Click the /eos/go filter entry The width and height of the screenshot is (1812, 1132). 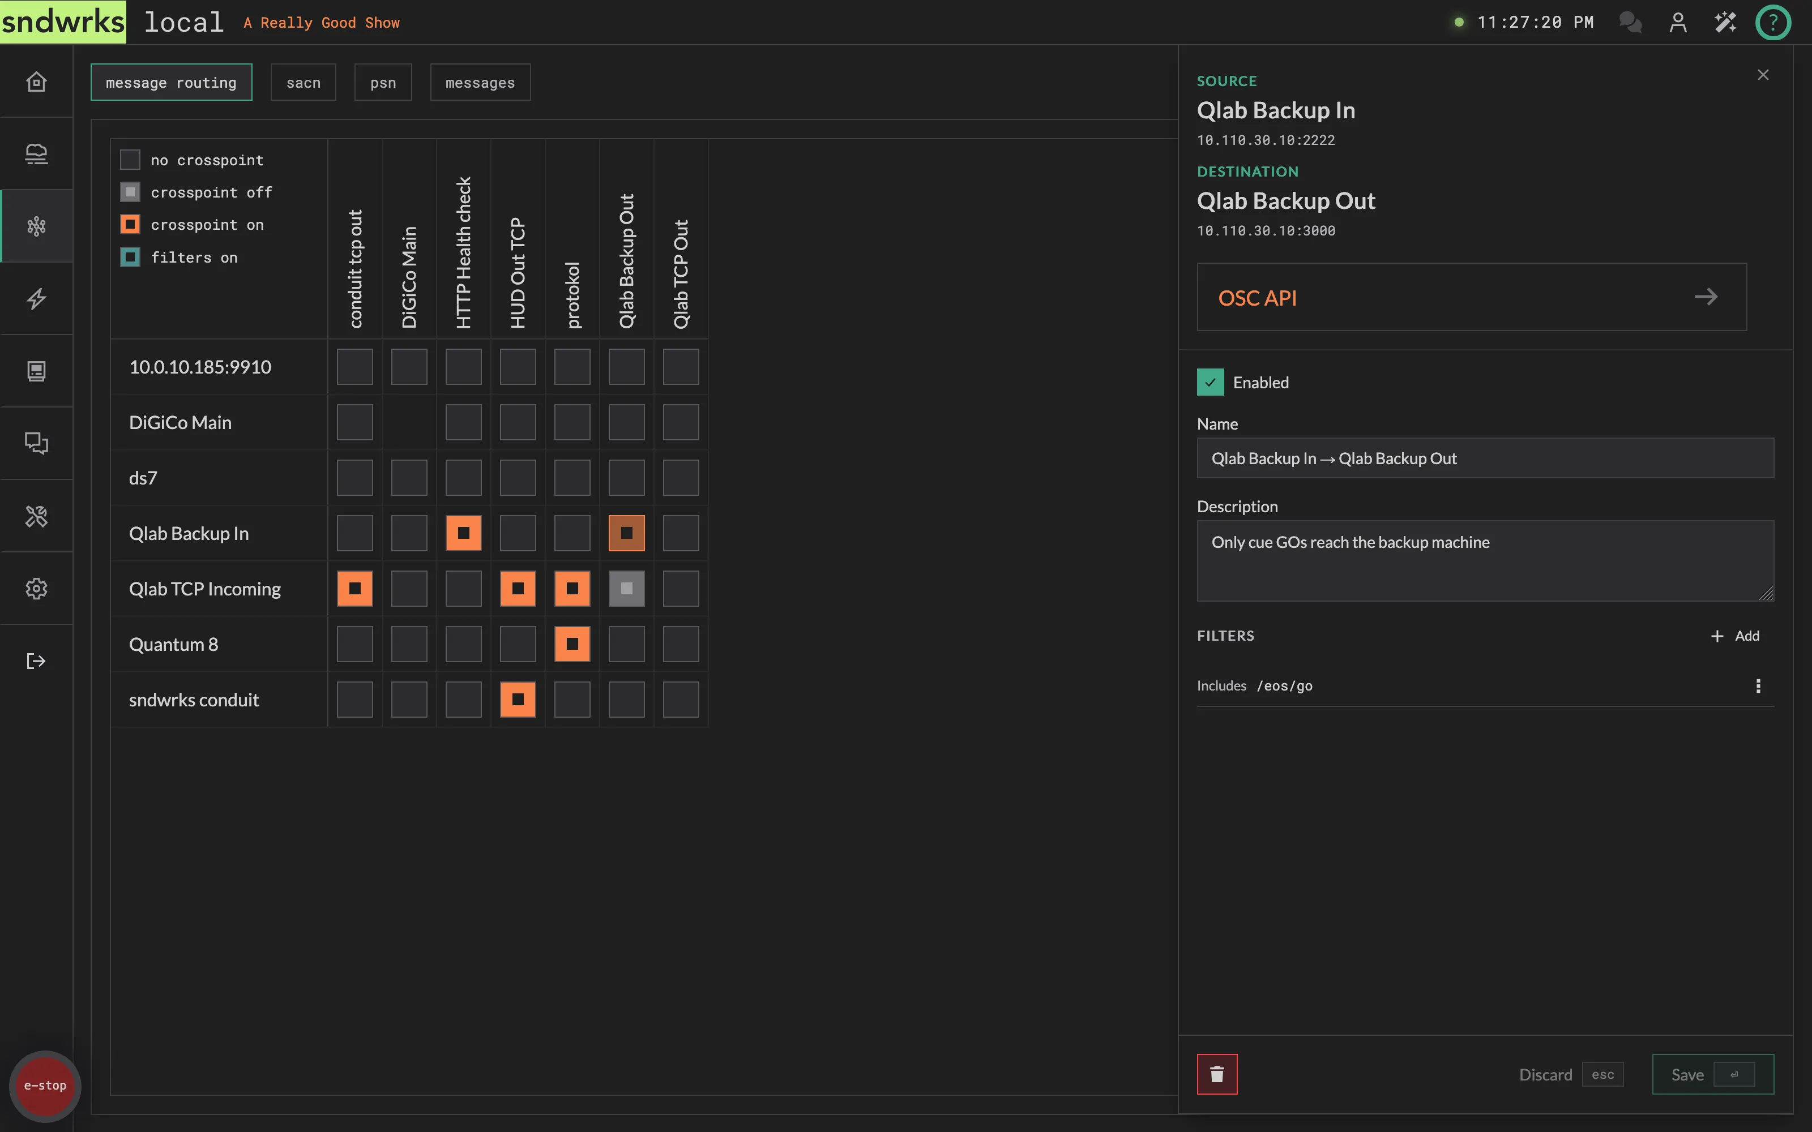[1284, 686]
